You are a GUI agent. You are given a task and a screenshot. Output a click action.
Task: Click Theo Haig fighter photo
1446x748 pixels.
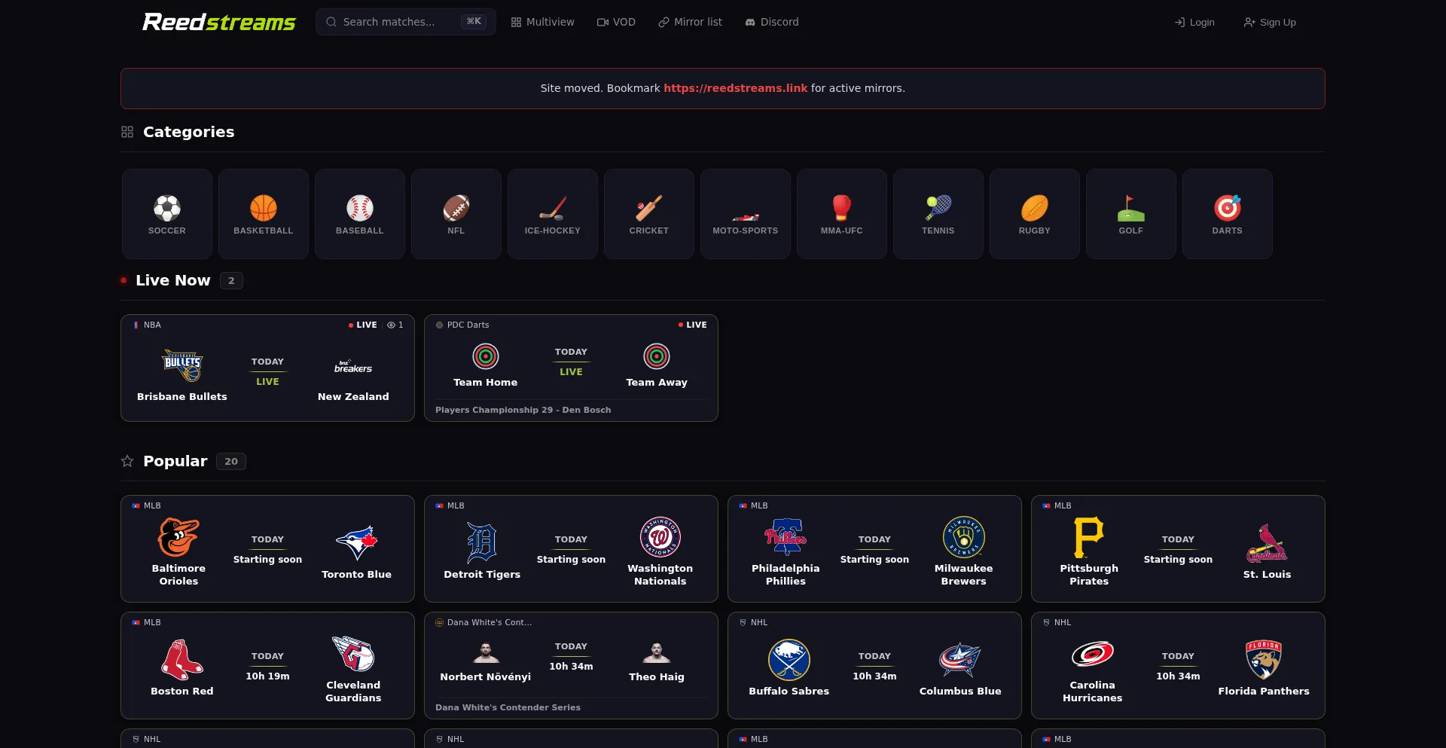pos(657,652)
